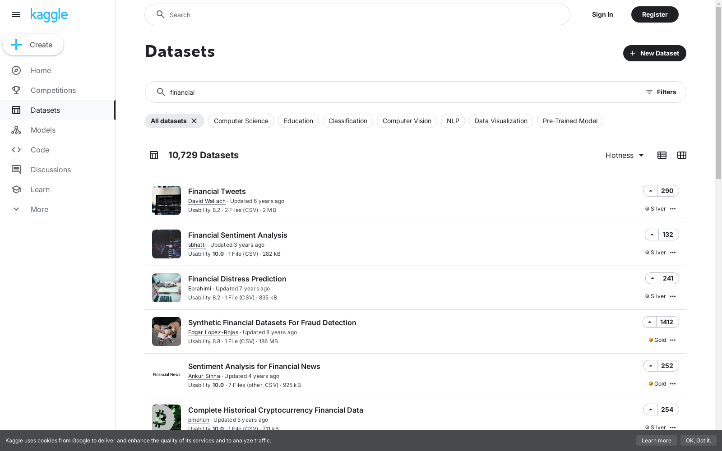Select the Computer Vision tag chip
Viewport: 722px width, 451px height.
coord(407,121)
